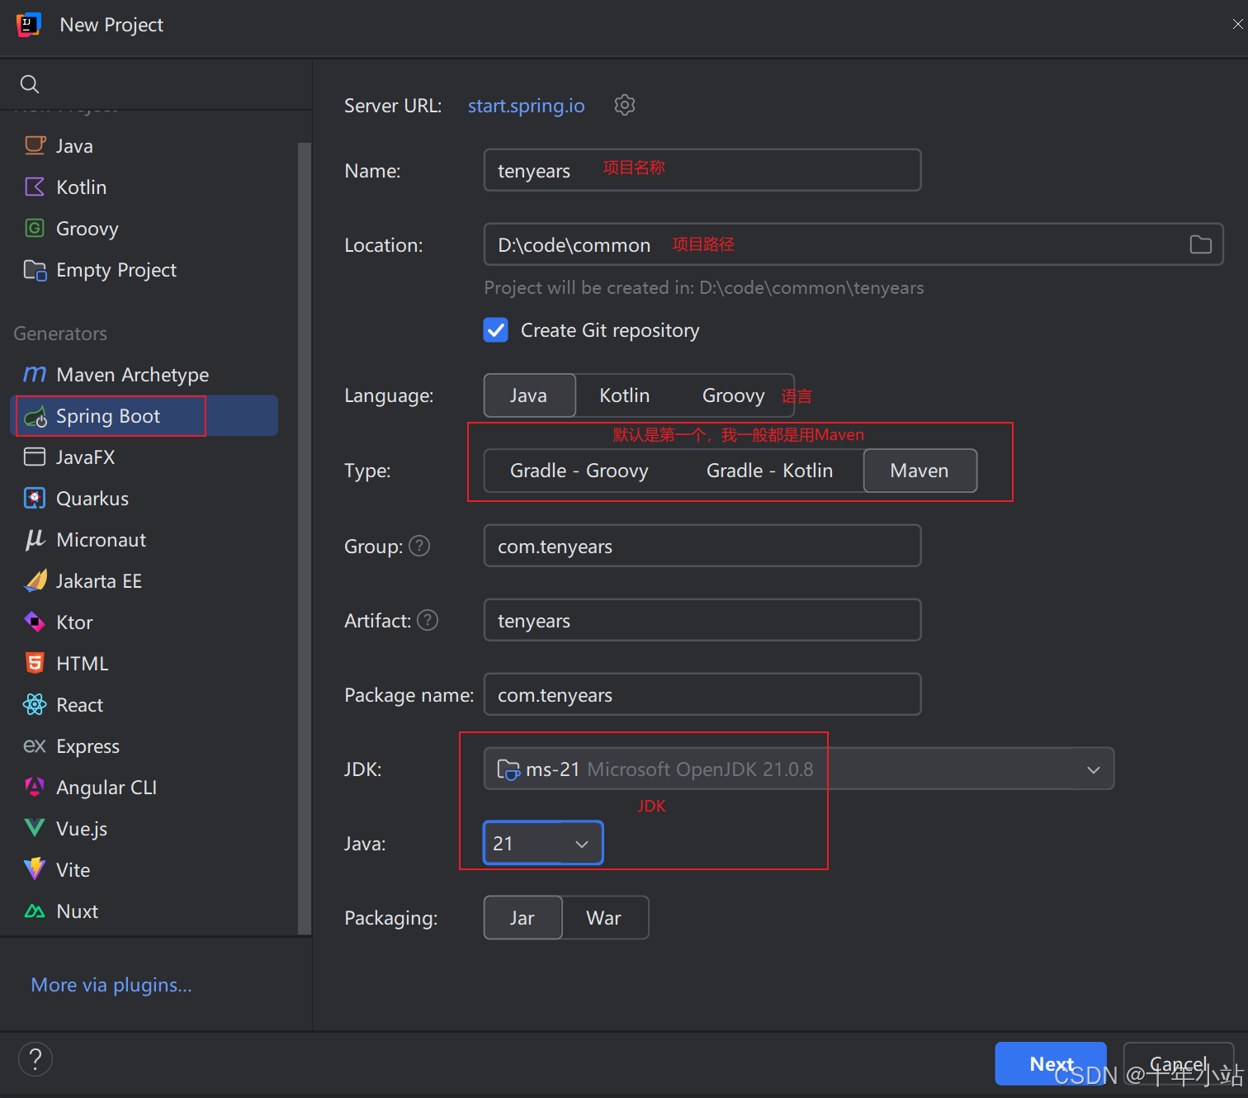Viewport: 1248px width, 1098px height.
Task: Click the Micronaut mu icon
Action: [35, 539]
